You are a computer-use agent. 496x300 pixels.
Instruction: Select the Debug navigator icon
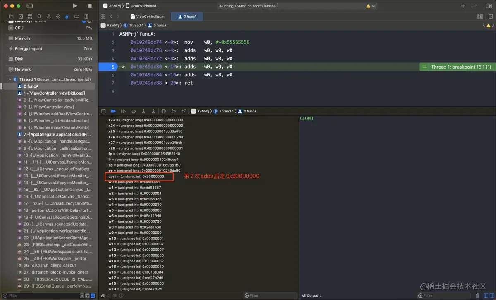[x=67, y=17]
